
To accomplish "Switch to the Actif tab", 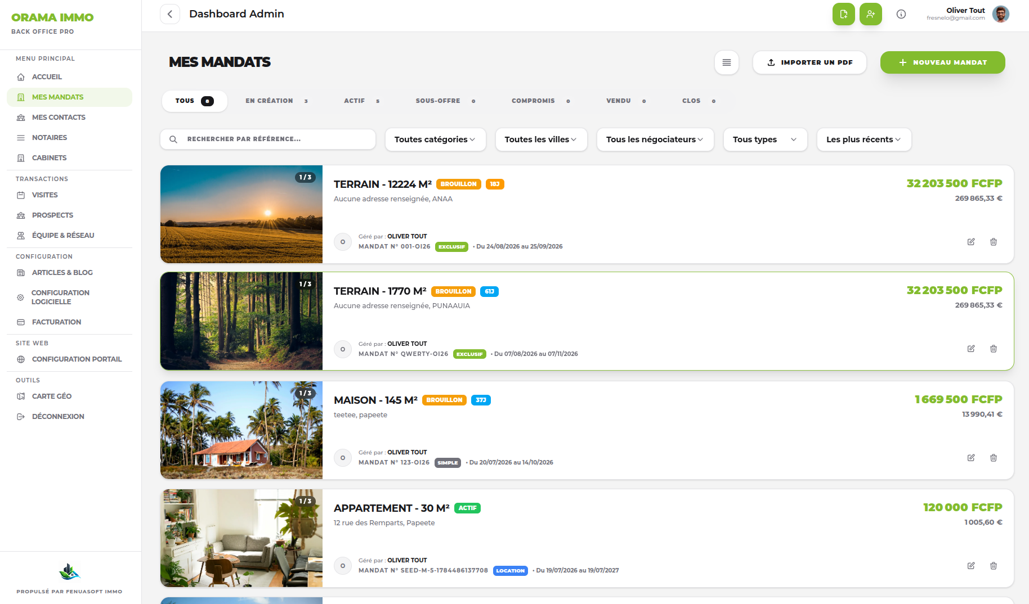I will (x=362, y=101).
